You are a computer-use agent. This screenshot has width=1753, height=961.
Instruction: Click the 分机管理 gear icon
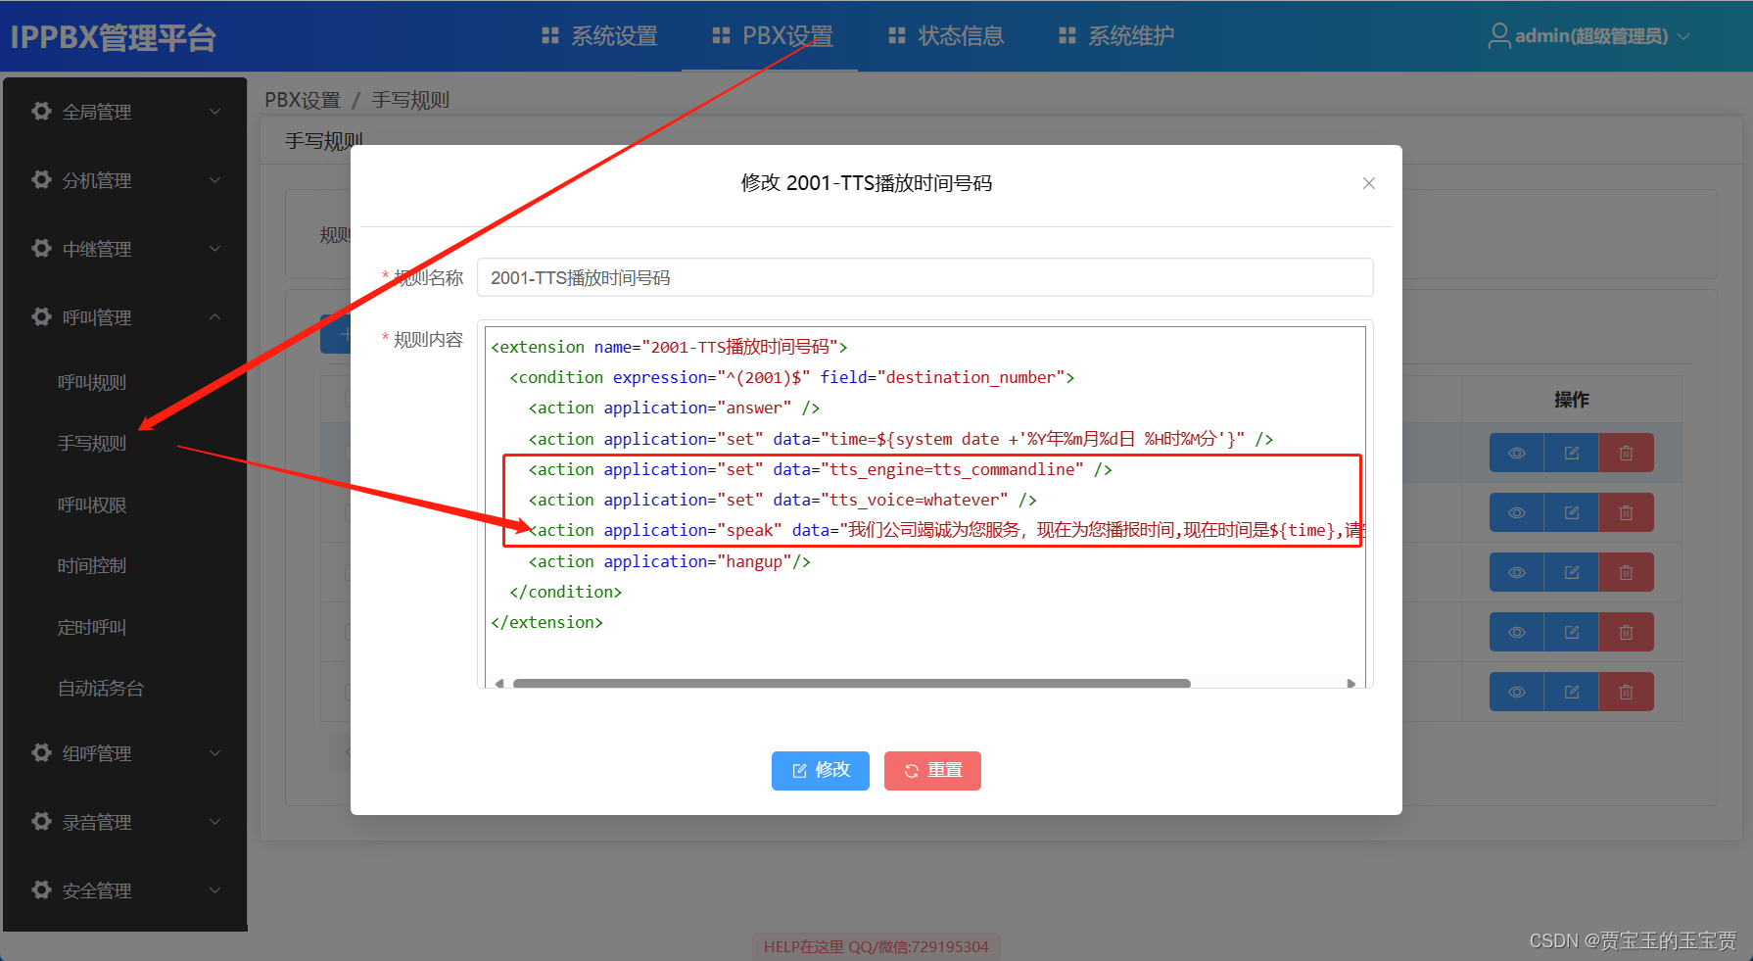pyautogui.click(x=41, y=179)
